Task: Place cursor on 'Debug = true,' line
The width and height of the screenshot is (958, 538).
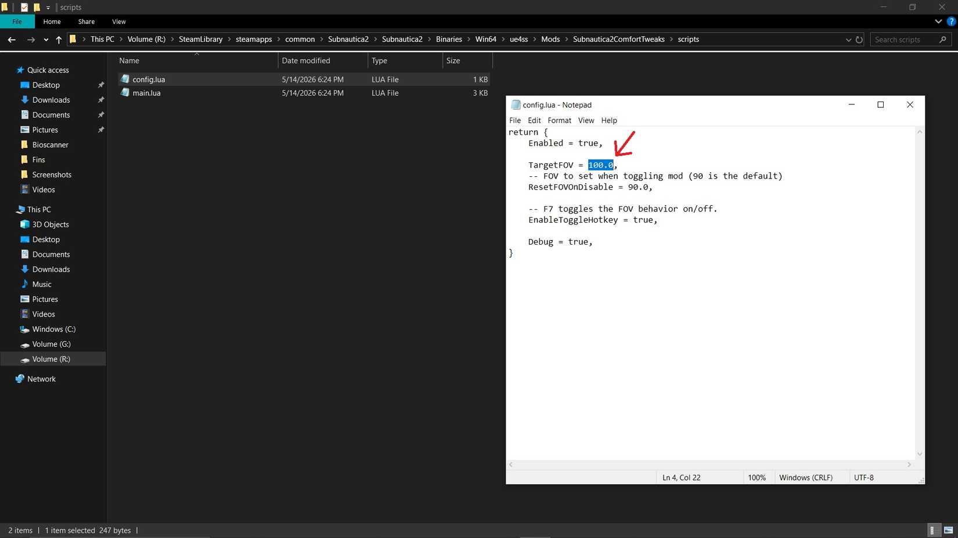Action: (x=560, y=242)
